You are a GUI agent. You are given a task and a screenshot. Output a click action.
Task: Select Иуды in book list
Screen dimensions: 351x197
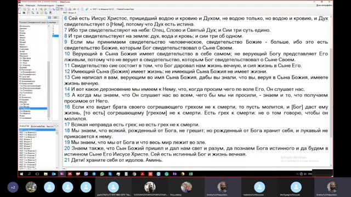22,115
